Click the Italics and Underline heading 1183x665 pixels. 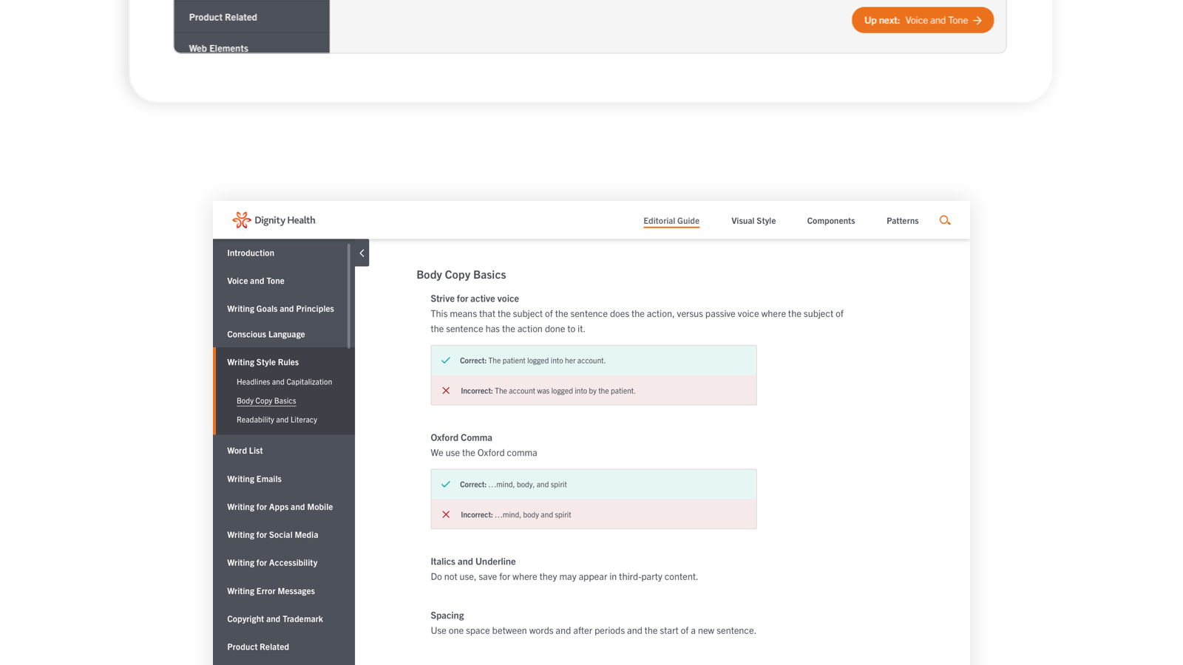[473, 562]
